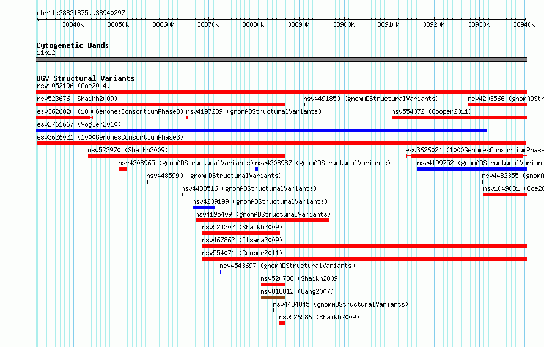Click the nsv4485990 gnomAD variant label

coord(214,176)
